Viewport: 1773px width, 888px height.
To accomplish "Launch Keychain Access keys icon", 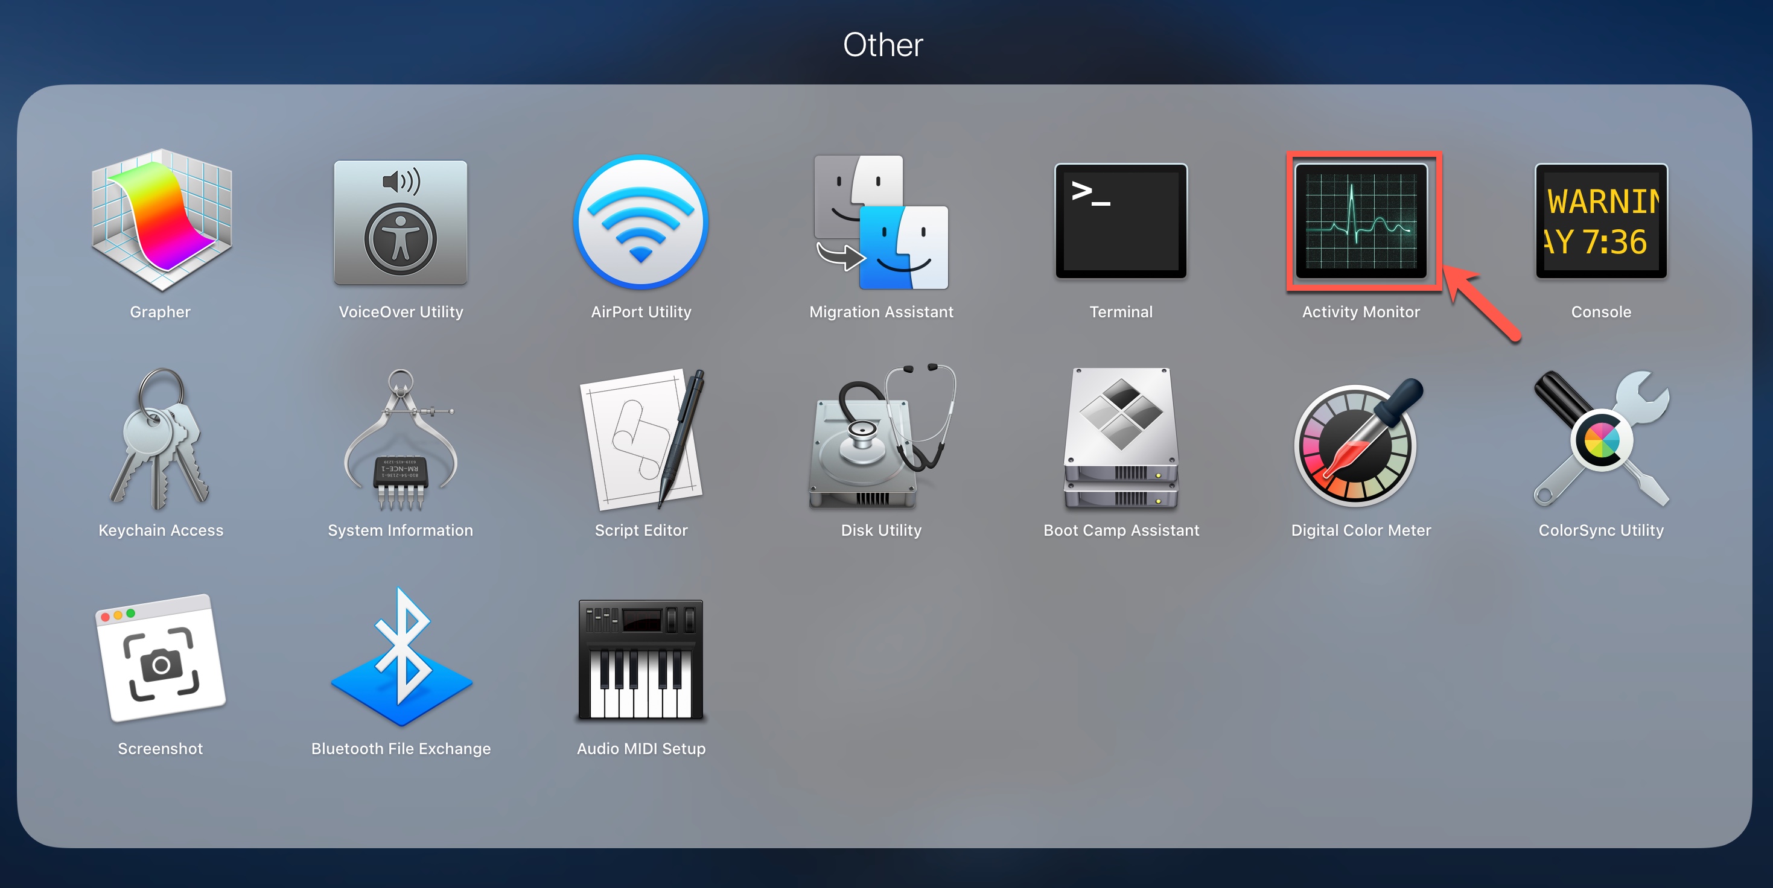I will (161, 438).
